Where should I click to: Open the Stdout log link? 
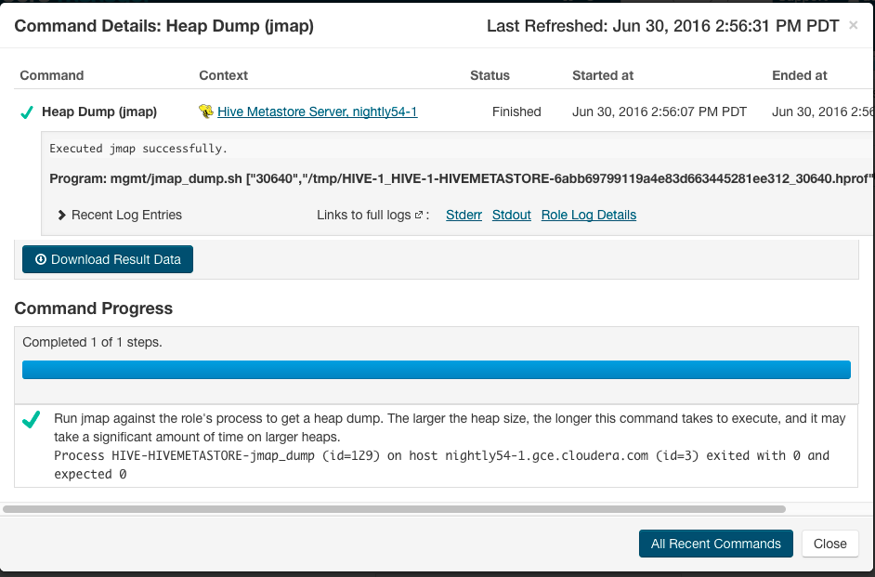pyautogui.click(x=511, y=215)
